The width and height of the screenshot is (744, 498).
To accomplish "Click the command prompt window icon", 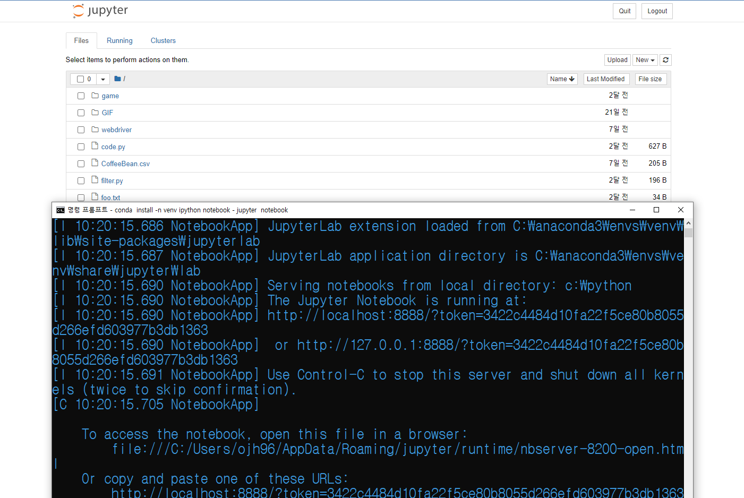I will 61,210.
